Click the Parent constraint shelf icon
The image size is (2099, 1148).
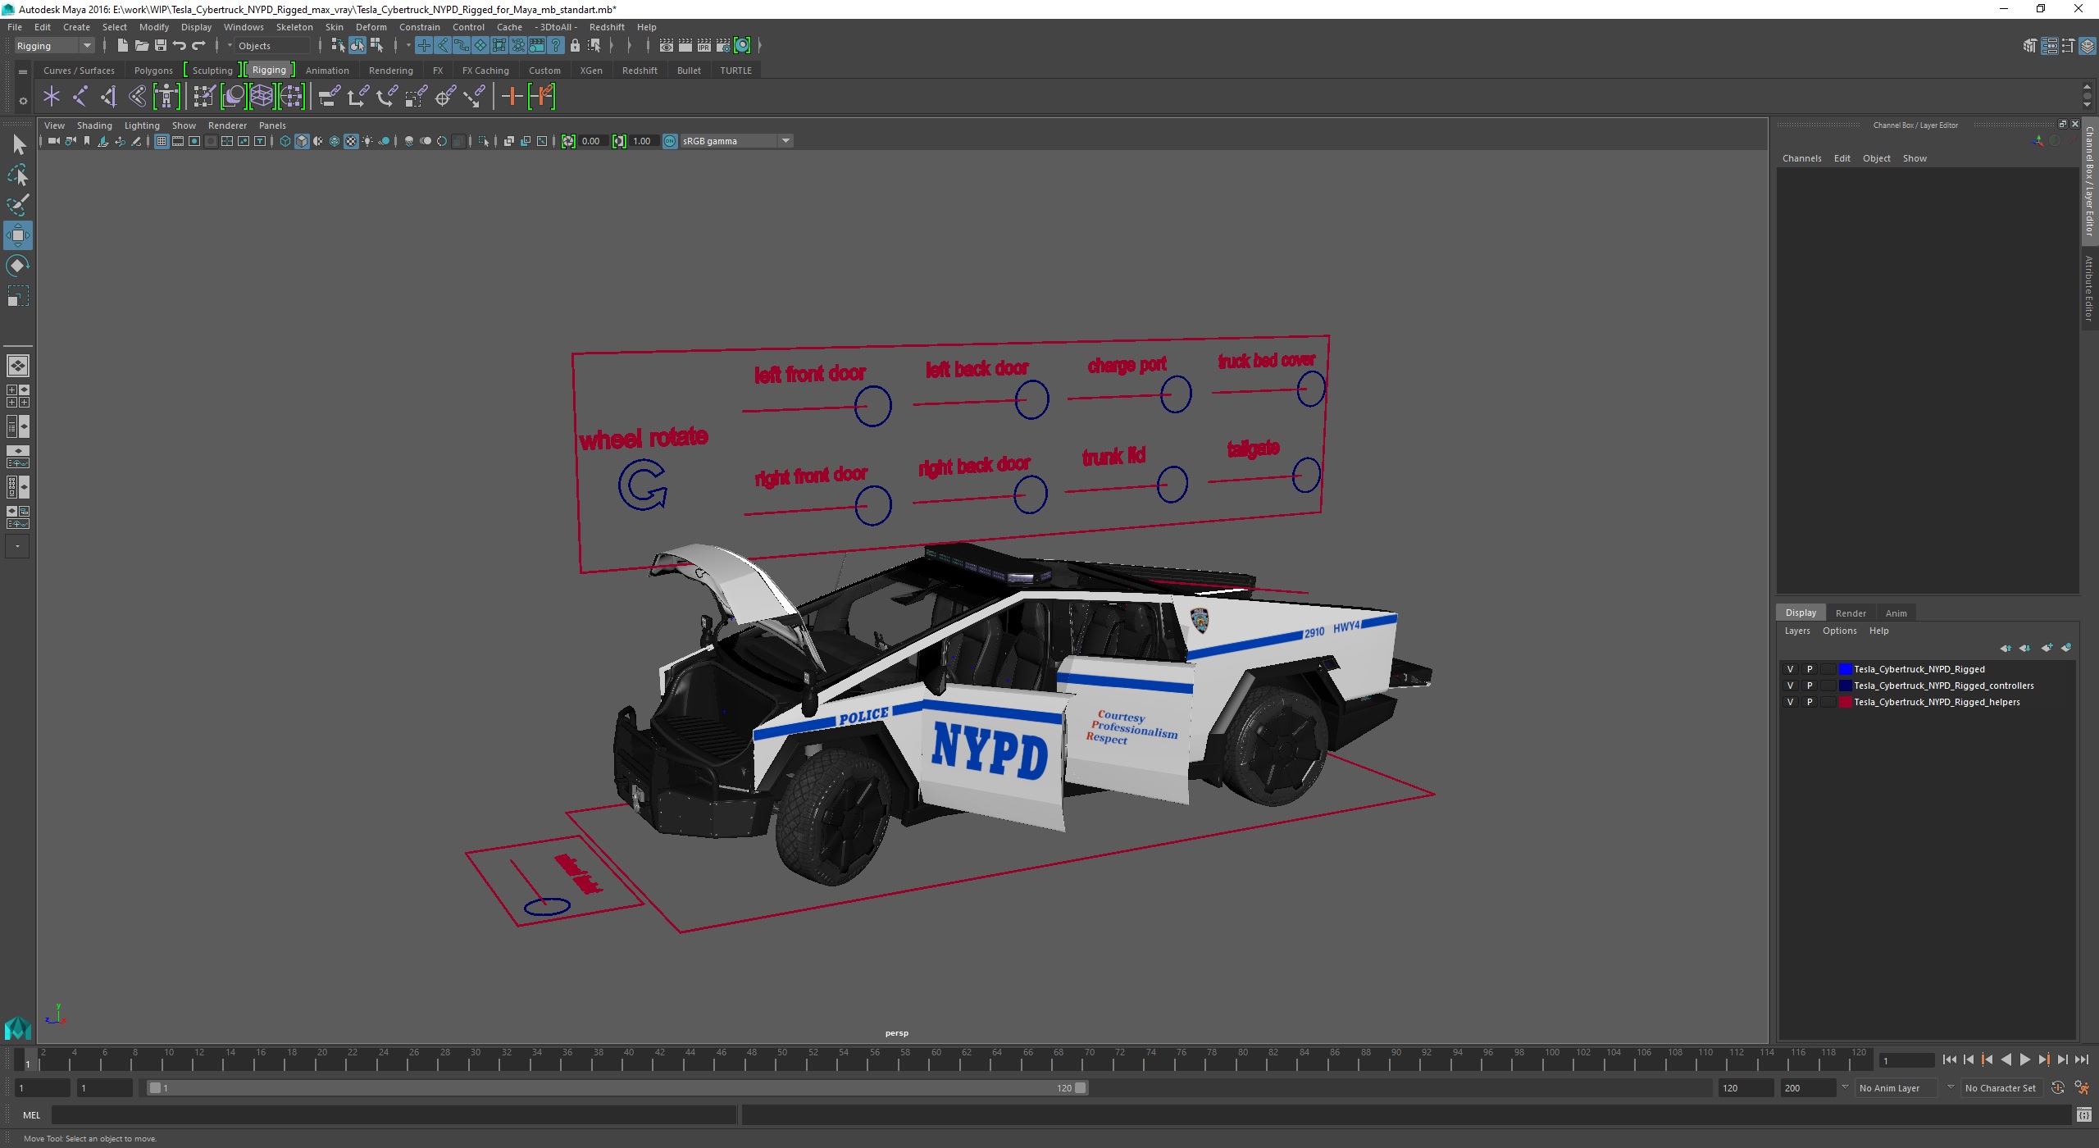(329, 97)
